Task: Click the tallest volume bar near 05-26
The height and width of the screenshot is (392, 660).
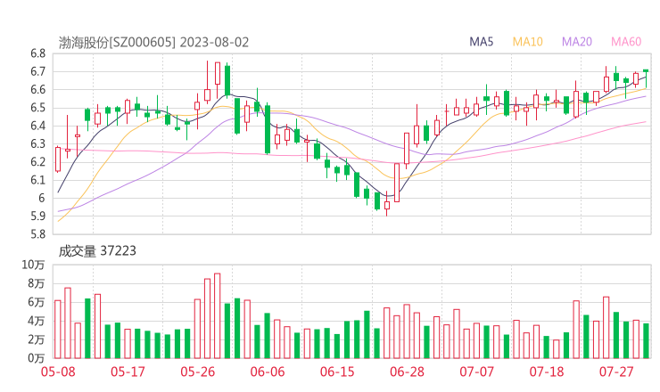Action: point(218,316)
